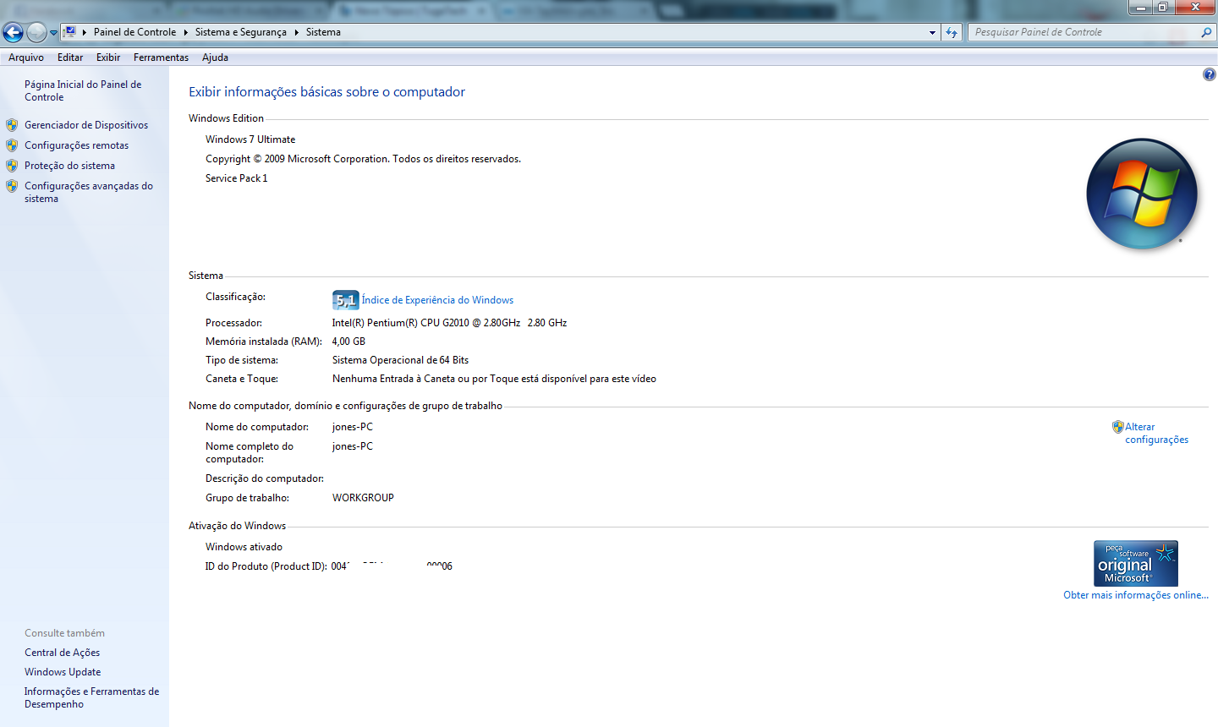Click the Windows 7 Ultimate edition text
Image resolution: width=1218 pixels, height=727 pixels.
(x=250, y=139)
